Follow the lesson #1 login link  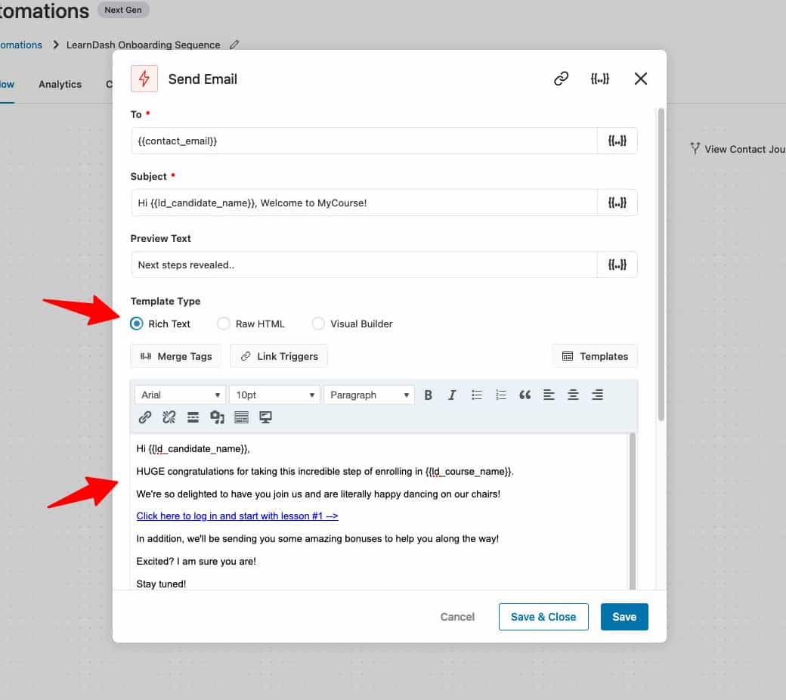237,516
